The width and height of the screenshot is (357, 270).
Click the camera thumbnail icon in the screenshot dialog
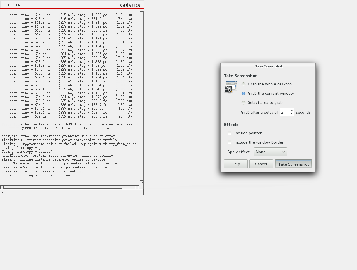tap(231, 87)
